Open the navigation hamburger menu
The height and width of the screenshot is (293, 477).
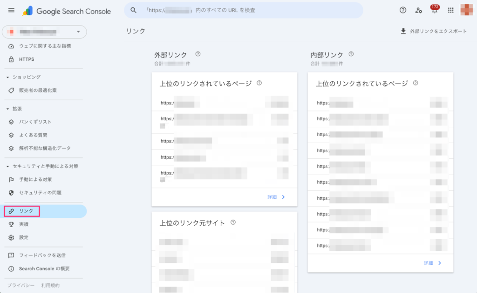(x=11, y=10)
